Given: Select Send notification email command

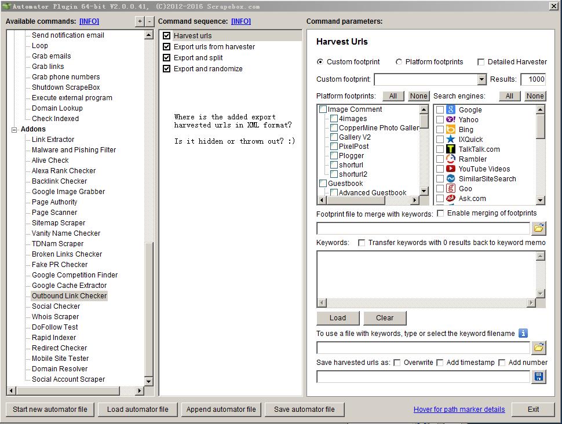Looking at the screenshot, I should pyautogui.click(x=68, y=35).
